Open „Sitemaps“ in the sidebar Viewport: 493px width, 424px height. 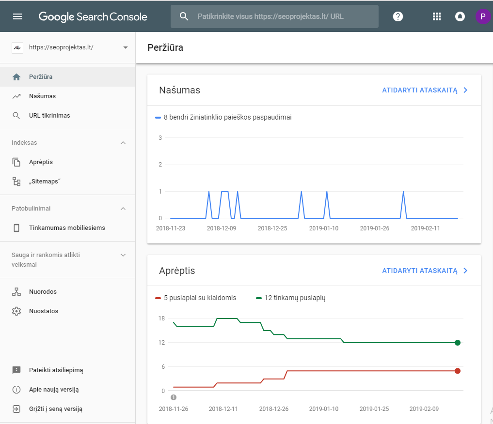[67, 182]
